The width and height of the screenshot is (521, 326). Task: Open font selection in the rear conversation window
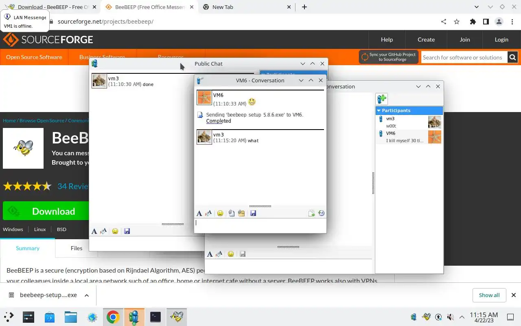click(x=210, y=254)
